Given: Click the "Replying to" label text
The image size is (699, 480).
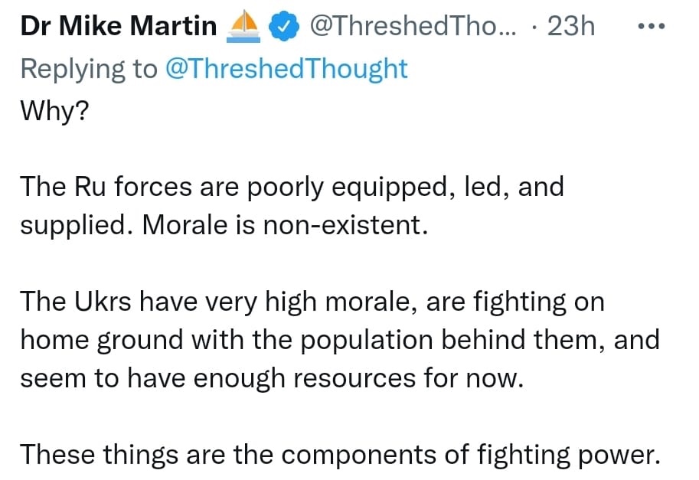Looking at the screenshot, I should (x=88, y=69).
